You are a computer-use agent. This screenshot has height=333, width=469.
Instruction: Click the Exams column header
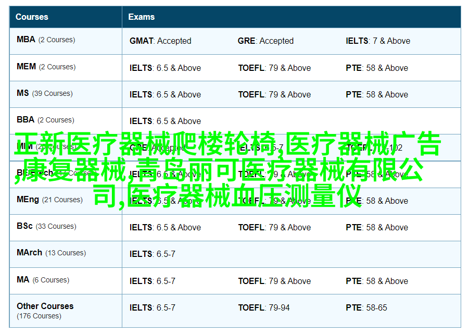tap(142, 17)
